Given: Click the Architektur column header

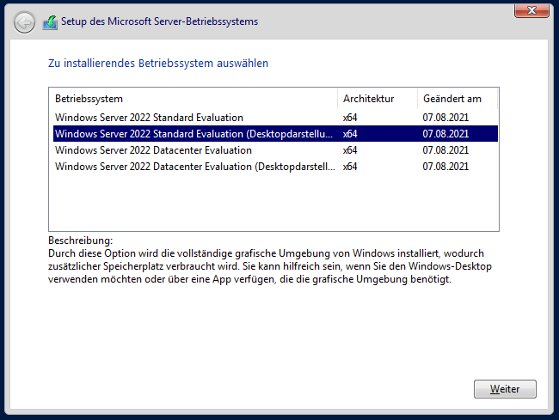Looking at the screenshot, I should pos(378,99).
